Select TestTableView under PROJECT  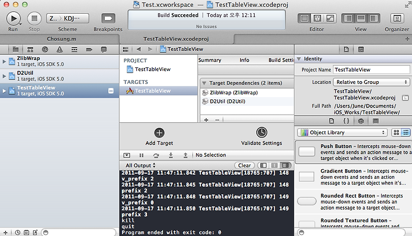pyautogui.click(x=159, y=69)
